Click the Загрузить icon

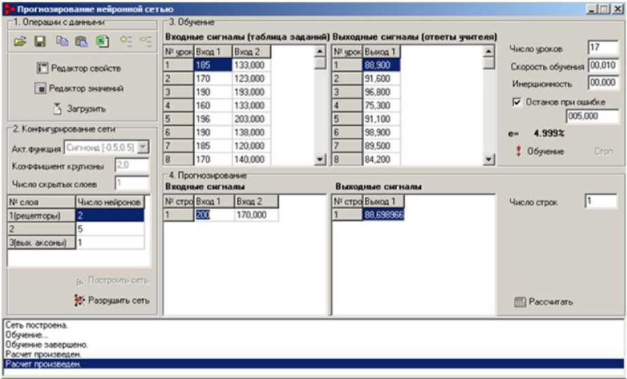point(57,109)
